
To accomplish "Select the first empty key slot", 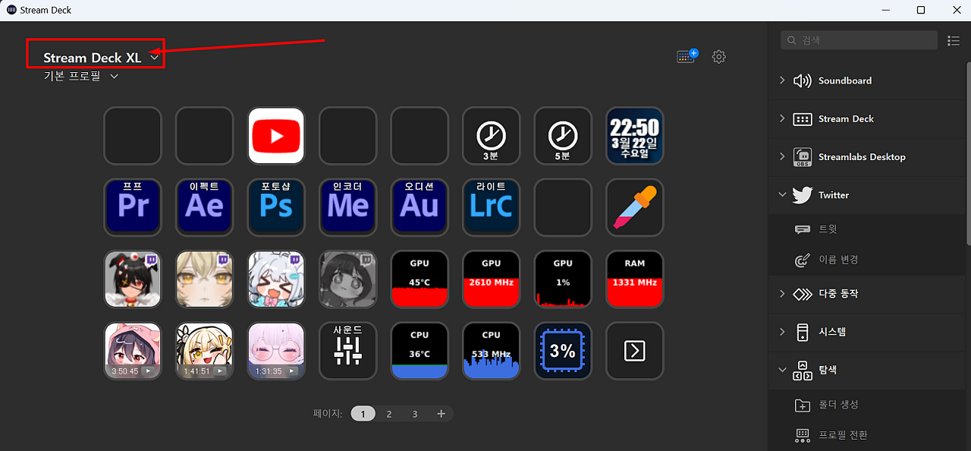I will click(x=133, y=136).
